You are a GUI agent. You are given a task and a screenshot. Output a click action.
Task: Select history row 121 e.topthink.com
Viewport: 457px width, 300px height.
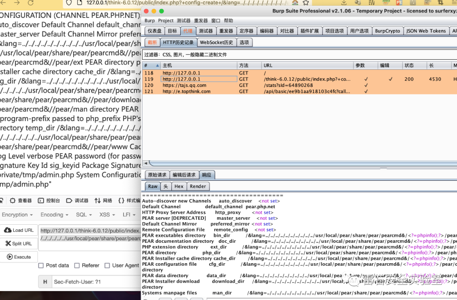300,91
